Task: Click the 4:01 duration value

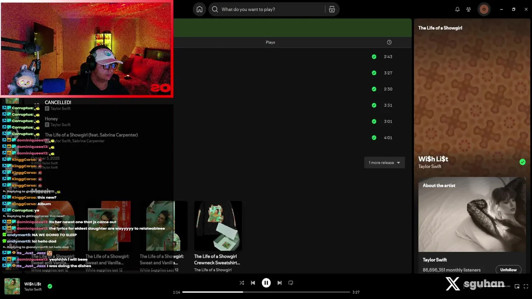Action: tap(388, 137)
